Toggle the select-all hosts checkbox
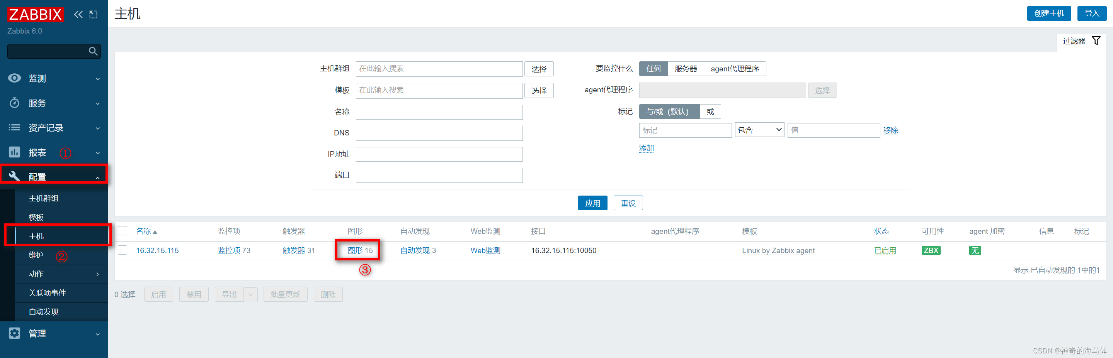The height and width of the screenshot is (358, 1113). tap(122, 231)
